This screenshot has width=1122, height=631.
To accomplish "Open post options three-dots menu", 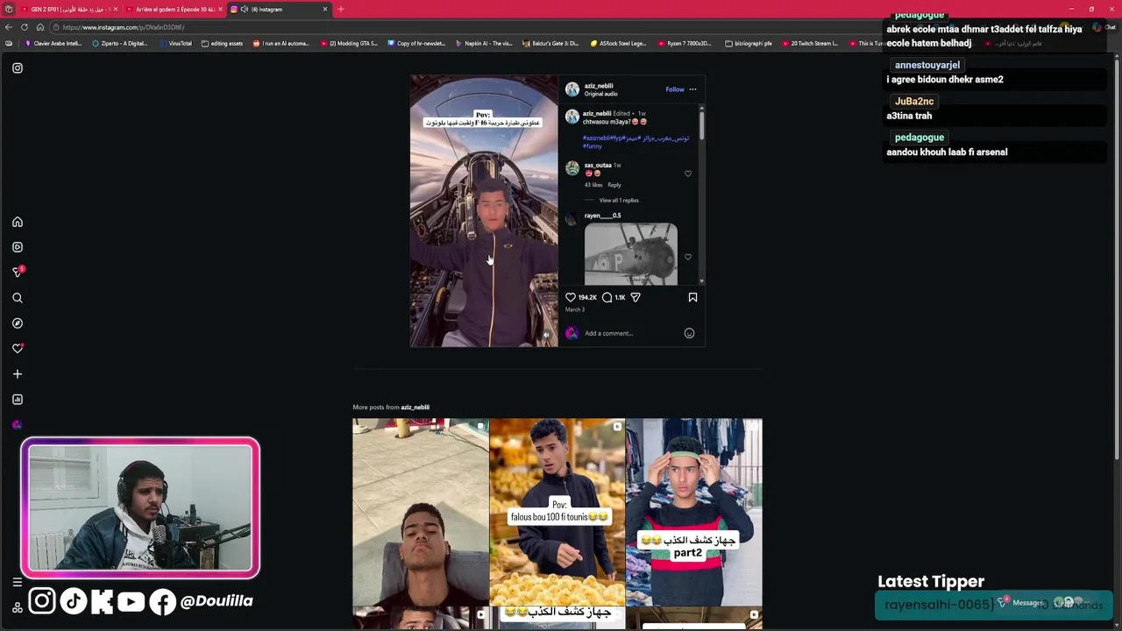I will coord(692,89).
